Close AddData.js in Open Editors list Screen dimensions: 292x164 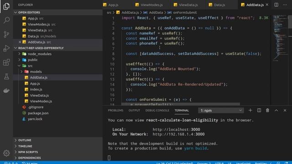click(x=20, y=42)
